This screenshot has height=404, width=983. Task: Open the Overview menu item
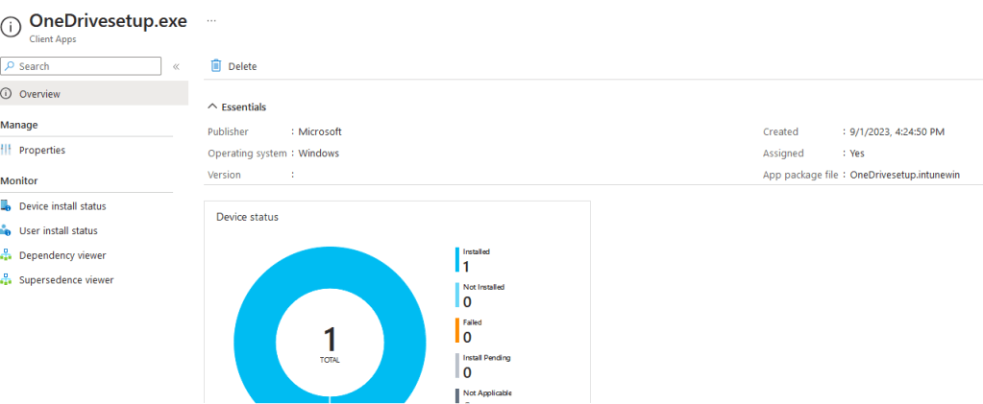pyautogui.click(x=39, y=94)
